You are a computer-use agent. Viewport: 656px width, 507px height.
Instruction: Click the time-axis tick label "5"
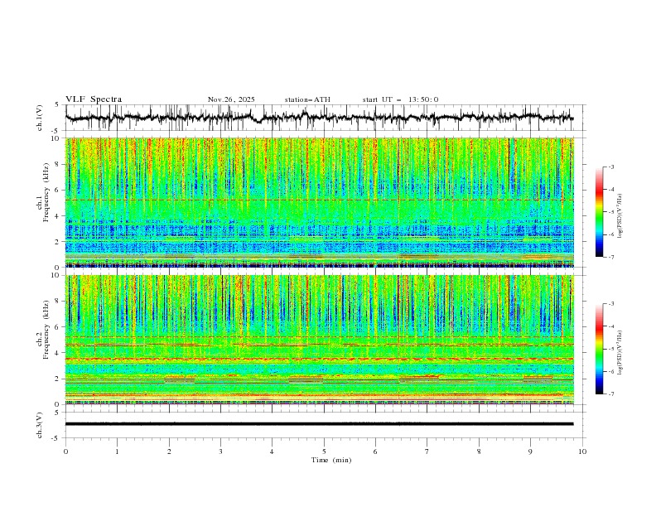point(324,451)
